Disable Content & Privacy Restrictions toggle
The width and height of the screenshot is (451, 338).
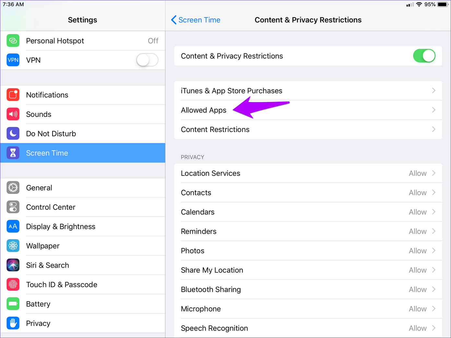pyautogui.click(x=424, y=56)
